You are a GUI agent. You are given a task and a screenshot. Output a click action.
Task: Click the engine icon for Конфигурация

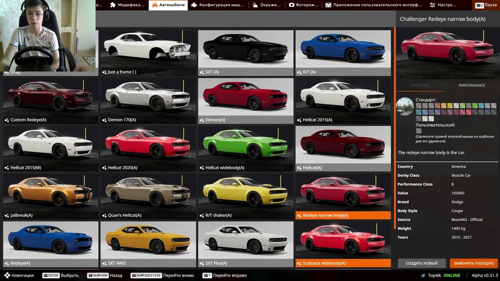coord(194,5)
